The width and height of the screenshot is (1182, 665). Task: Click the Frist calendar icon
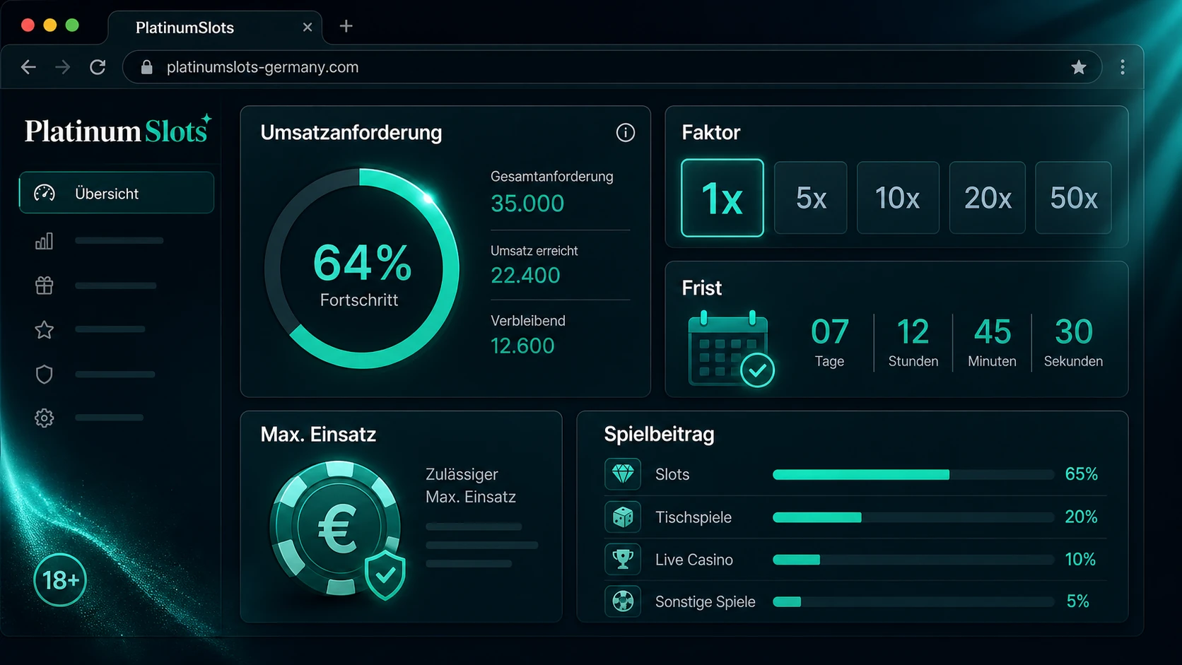pyautogui.click(x=730, y=348)
